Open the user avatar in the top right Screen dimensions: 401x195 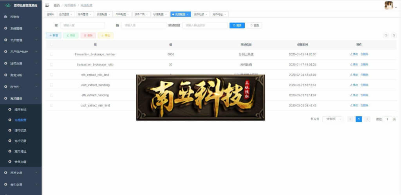389,5
